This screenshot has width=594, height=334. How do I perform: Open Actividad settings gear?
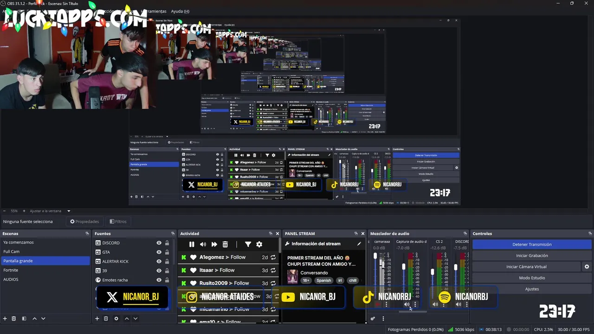tap(259, 244)
